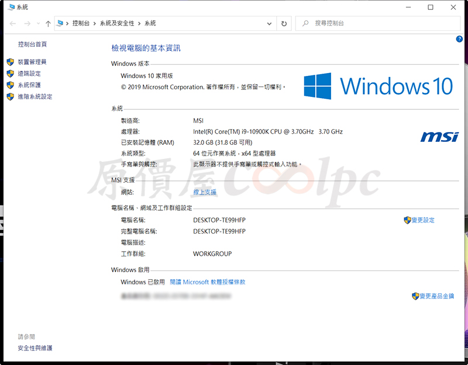Screen dimensions: 468x365
Task: Open 安全性與維護 link
Action: click(x=35, y=348)
